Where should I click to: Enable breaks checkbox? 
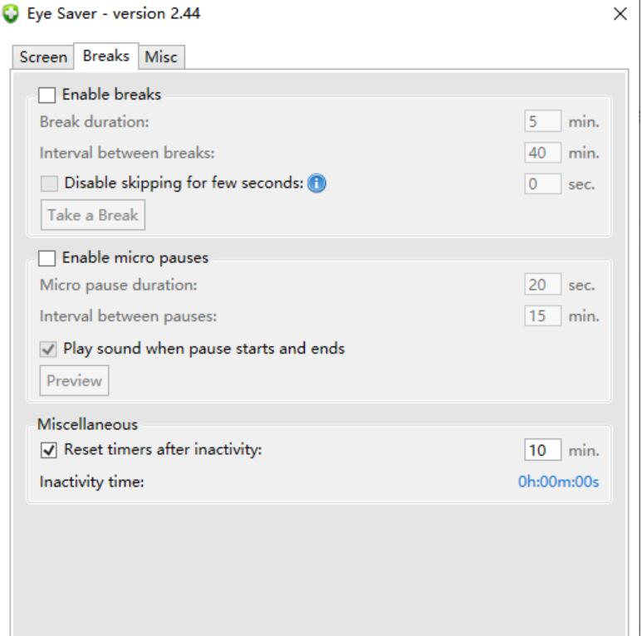(x=48, y=95)
